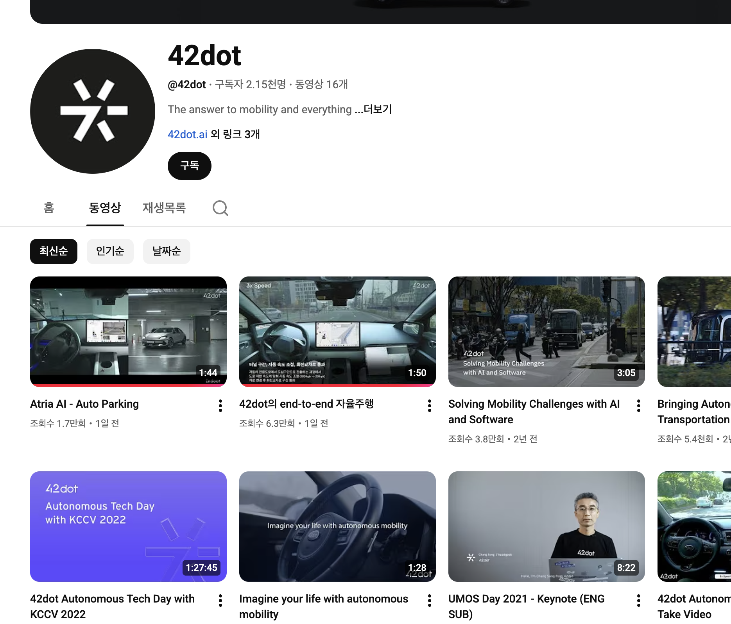The height and width of the screenshot is (624, 731).
Task: Open UMOS Day 2021 - Keynote title
Action: point(527,606)
